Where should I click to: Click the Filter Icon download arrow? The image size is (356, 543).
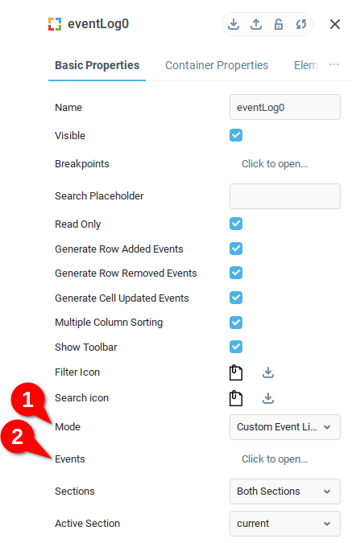268,372
